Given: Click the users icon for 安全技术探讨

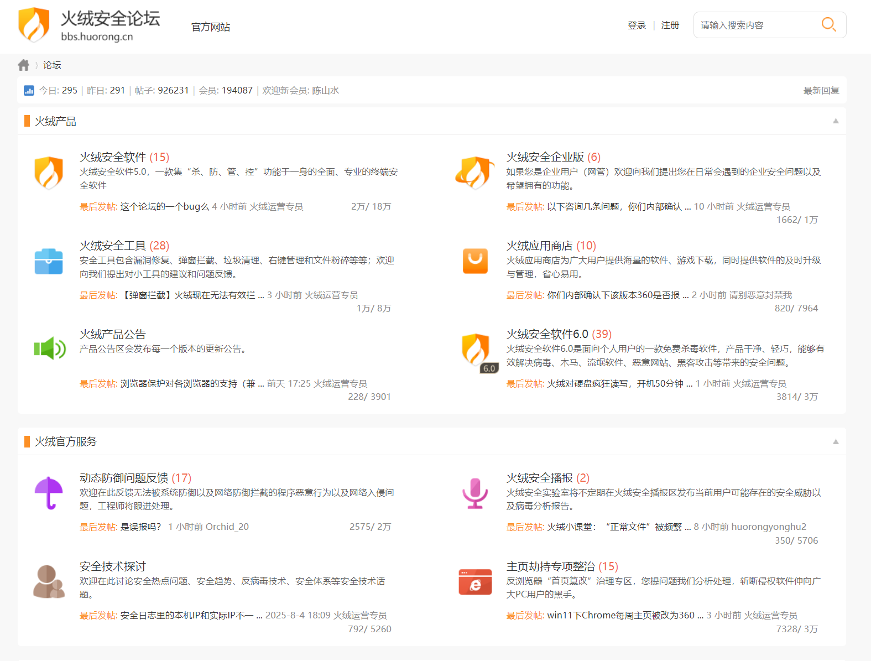Looking at the screenshot, I should point(49,581).
